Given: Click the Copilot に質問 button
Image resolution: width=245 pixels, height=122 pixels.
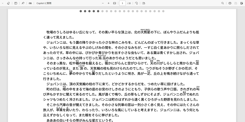Looking at the screenshot, I should tap(44, 3).
